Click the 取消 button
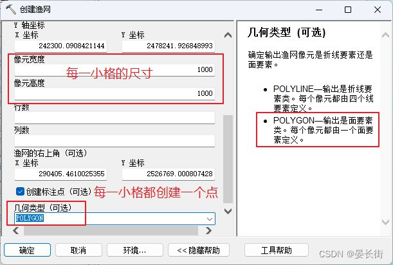Viewport: 393px width, 265px height. coord(78,250)
